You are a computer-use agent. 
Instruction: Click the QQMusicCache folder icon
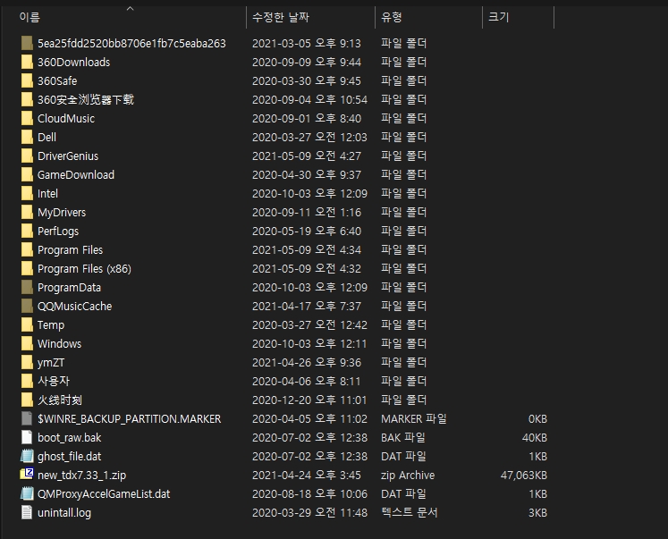(x=27, y=306)
